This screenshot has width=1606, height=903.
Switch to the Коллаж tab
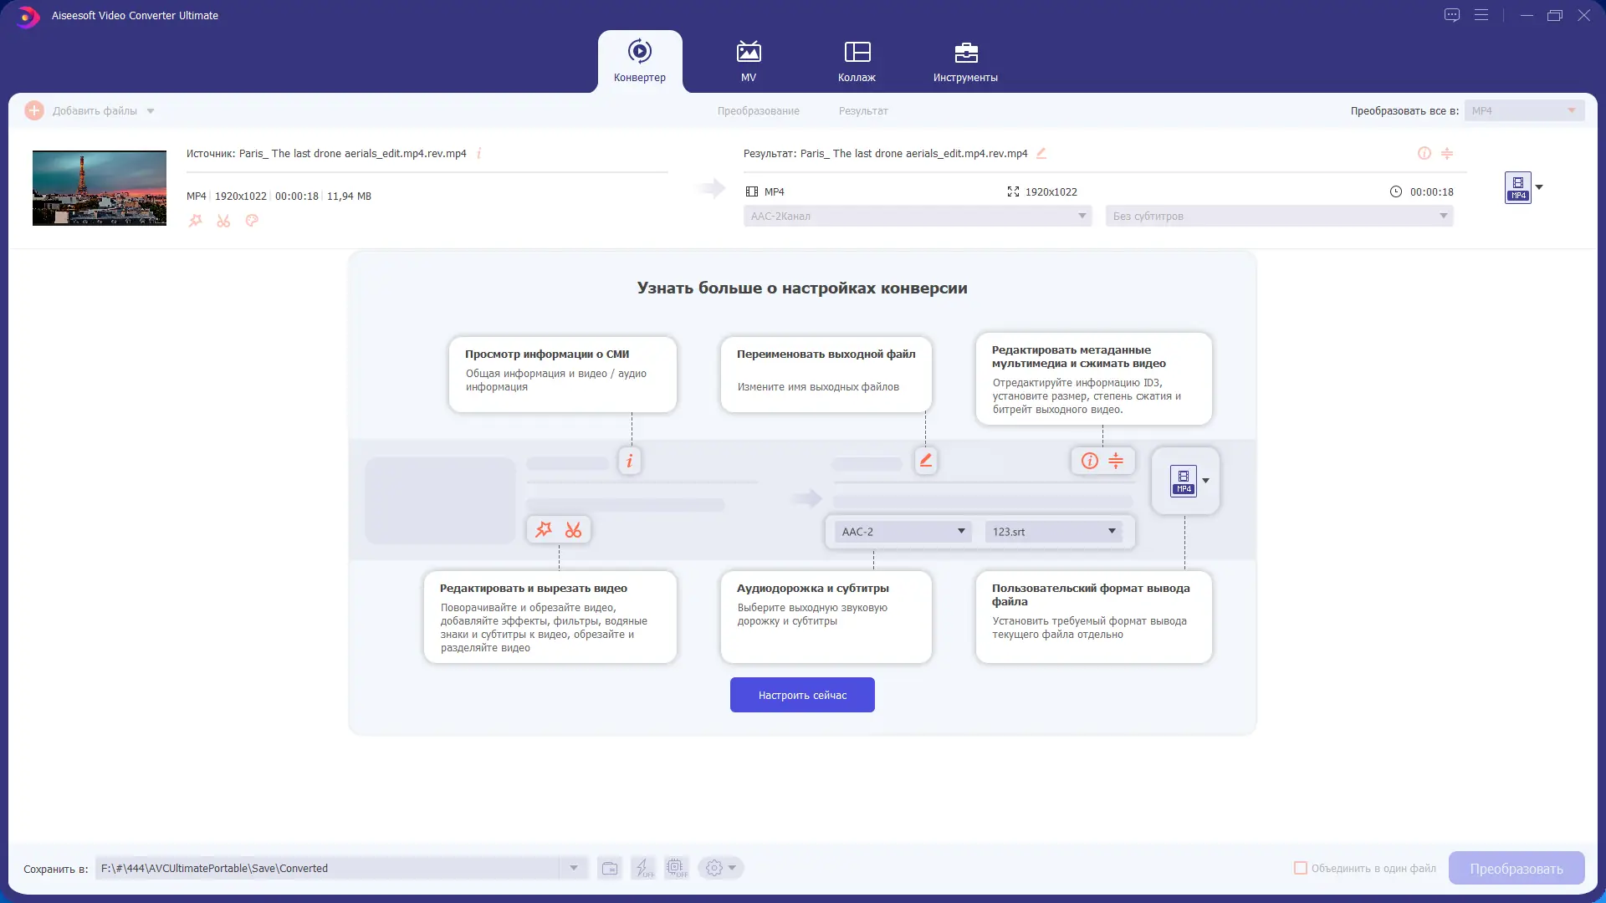click(857, 61)
